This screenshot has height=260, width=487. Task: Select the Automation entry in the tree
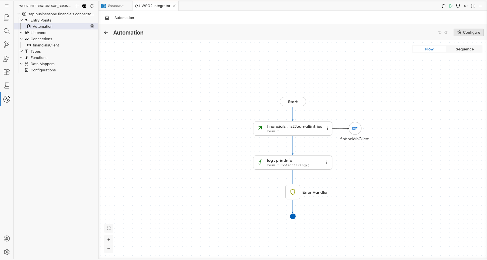pos(56,26)
